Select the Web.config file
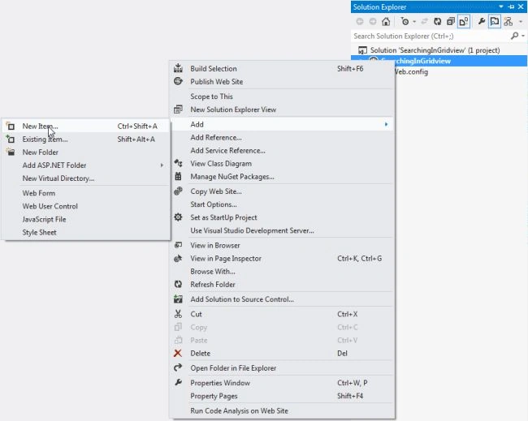The width and height of the screenshot is (528, 421). (x=411, y=71)
